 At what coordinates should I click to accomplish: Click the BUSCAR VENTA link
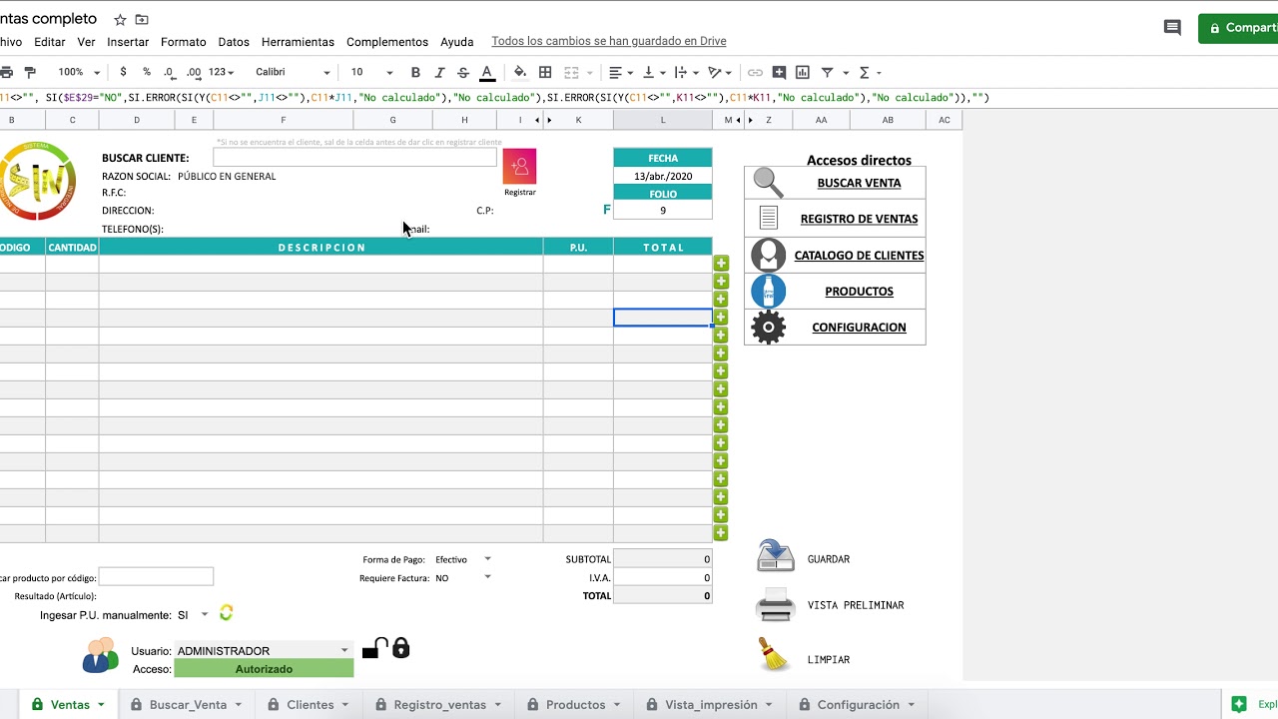click(x=859, y=183)
